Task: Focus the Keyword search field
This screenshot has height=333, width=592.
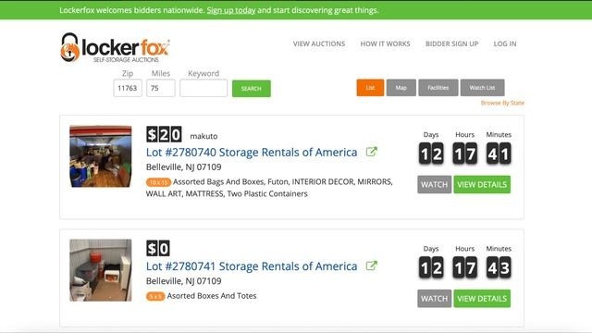Action: click(203, 88)
